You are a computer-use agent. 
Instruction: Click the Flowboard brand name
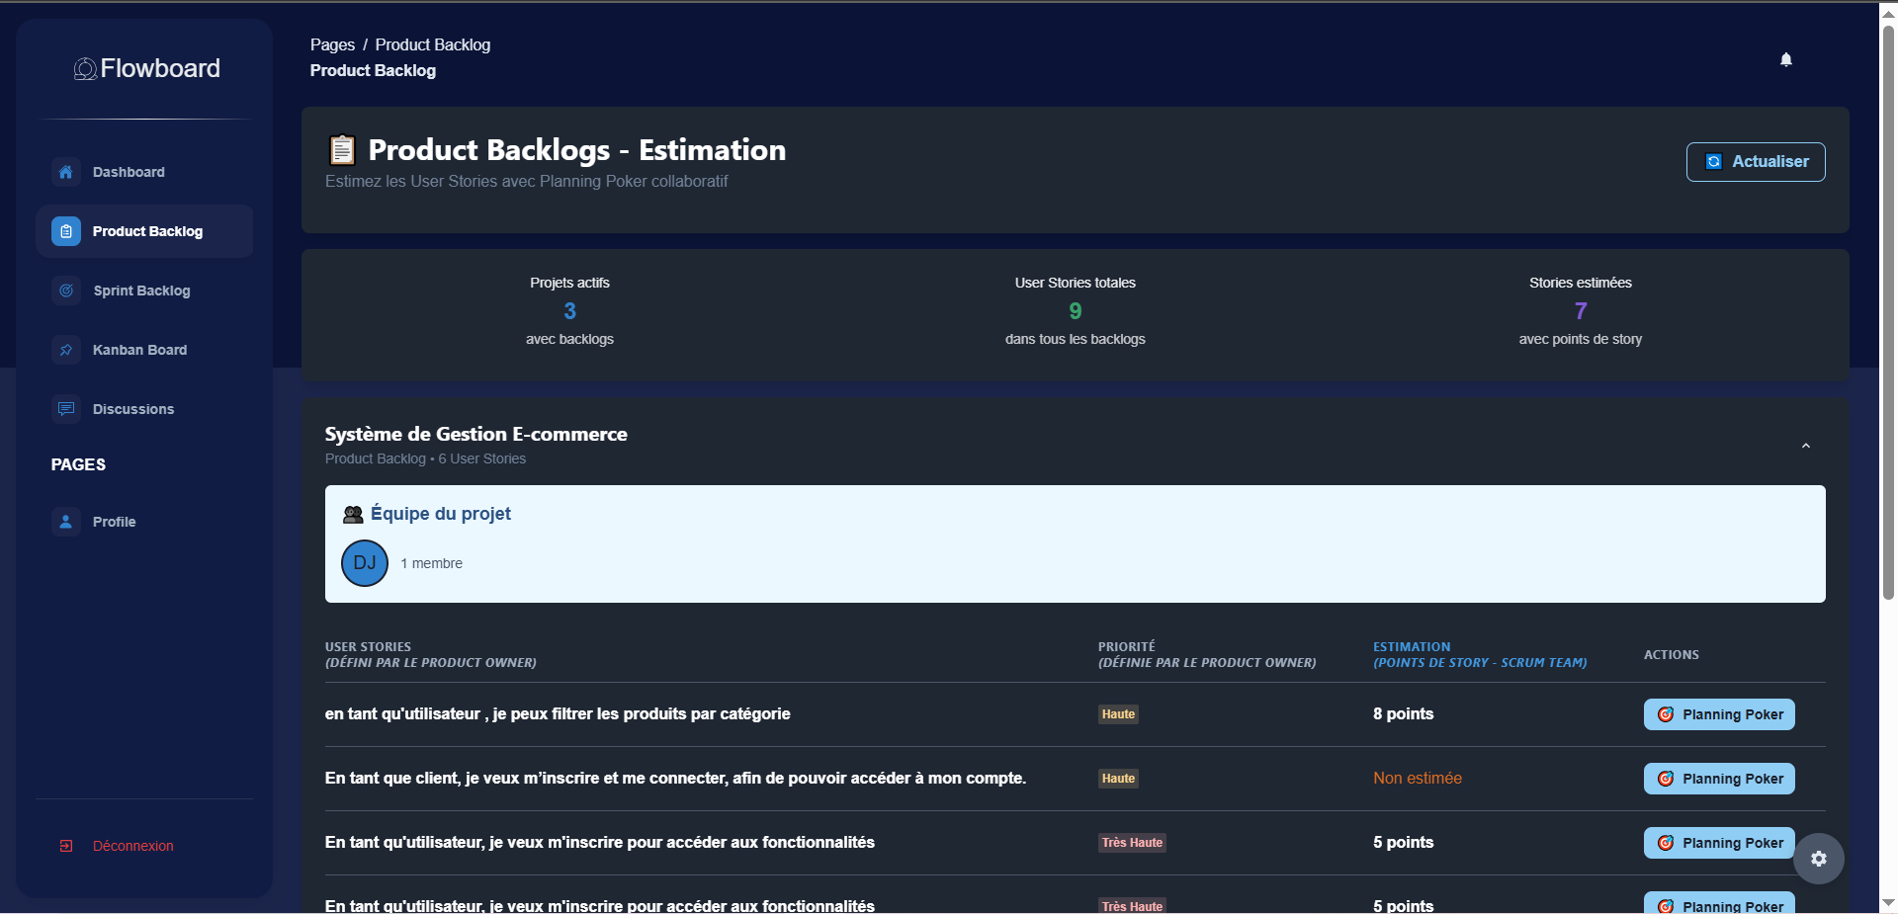[x=160, y=68]
